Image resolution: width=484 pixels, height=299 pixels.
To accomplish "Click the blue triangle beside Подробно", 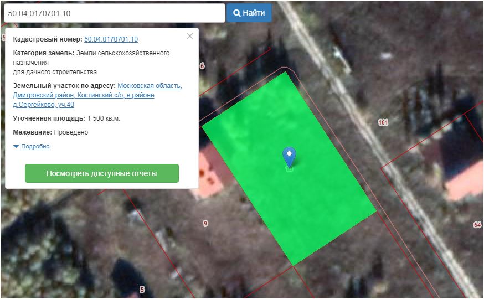I will coord(16,147).
